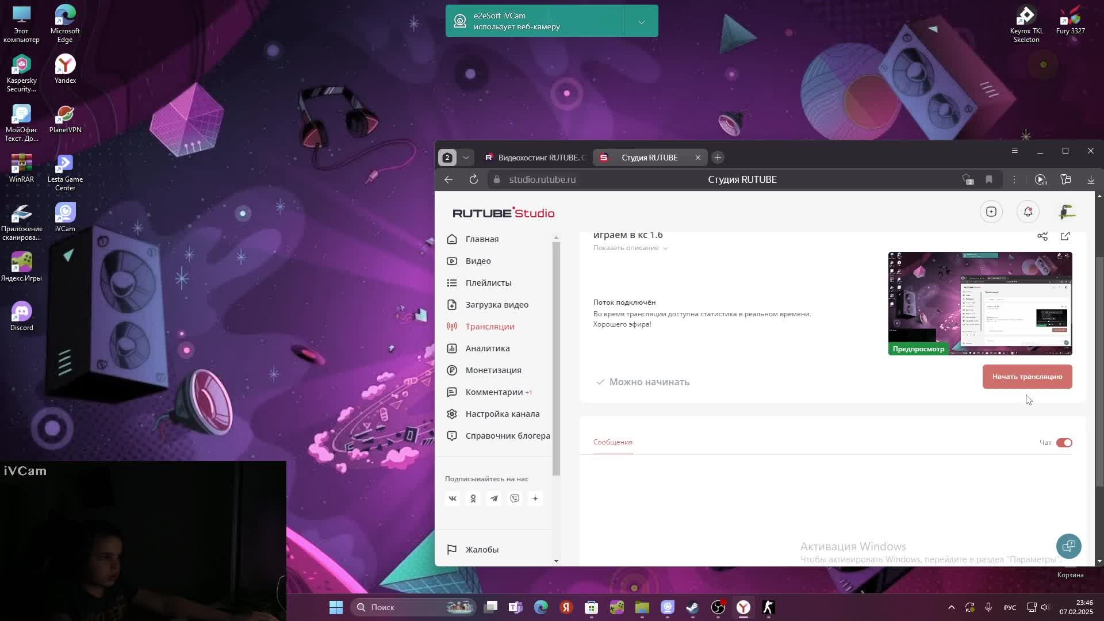Open the notifications bell in RUTUBE Studio
1104x621 pixels.
(x=1028, y=212)
